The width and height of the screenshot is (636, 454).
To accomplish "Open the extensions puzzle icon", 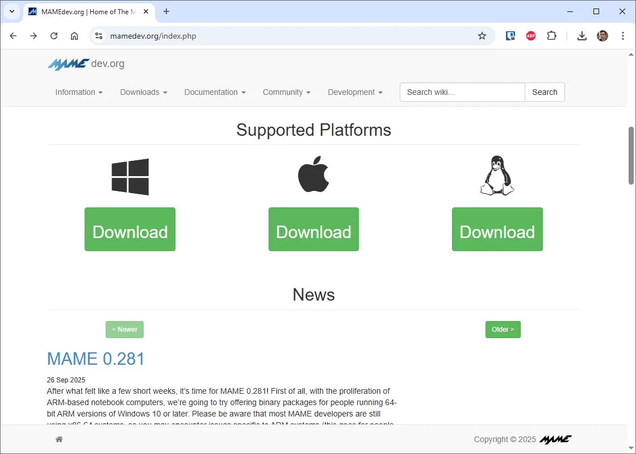I will (x=551, y=36).
